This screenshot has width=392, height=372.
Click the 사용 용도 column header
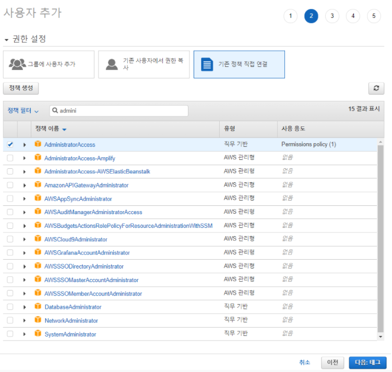coord(293,129)
